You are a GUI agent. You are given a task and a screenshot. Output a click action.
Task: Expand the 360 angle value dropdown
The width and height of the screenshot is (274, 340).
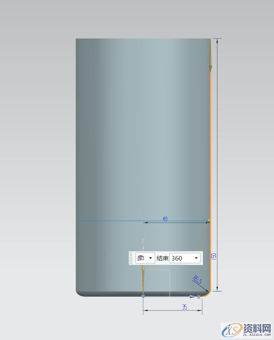[196, 258]
